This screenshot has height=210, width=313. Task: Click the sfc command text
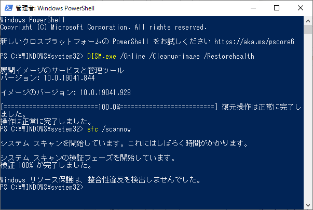coord(92,129)
